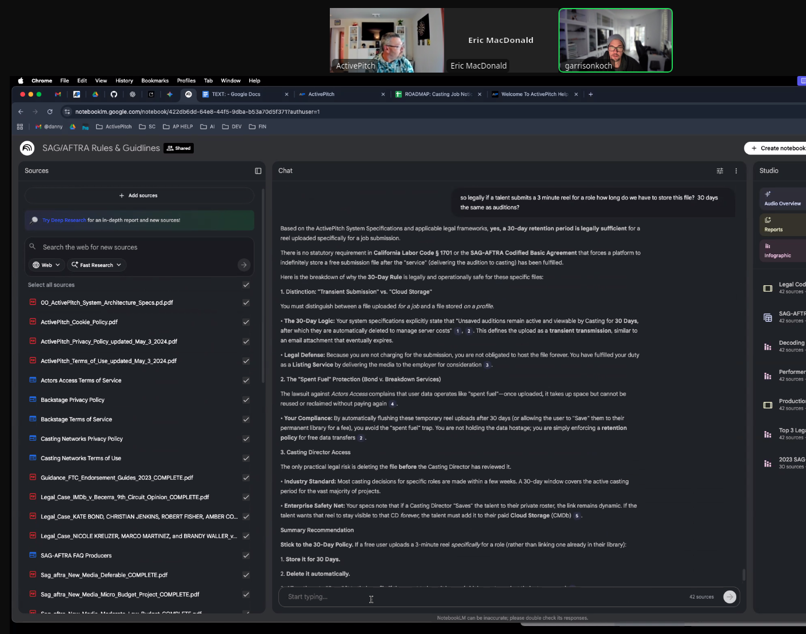Collapse the Sources panel icon
Image resolution: width=806 pixels, height=634 pixels.
[258, 171]
